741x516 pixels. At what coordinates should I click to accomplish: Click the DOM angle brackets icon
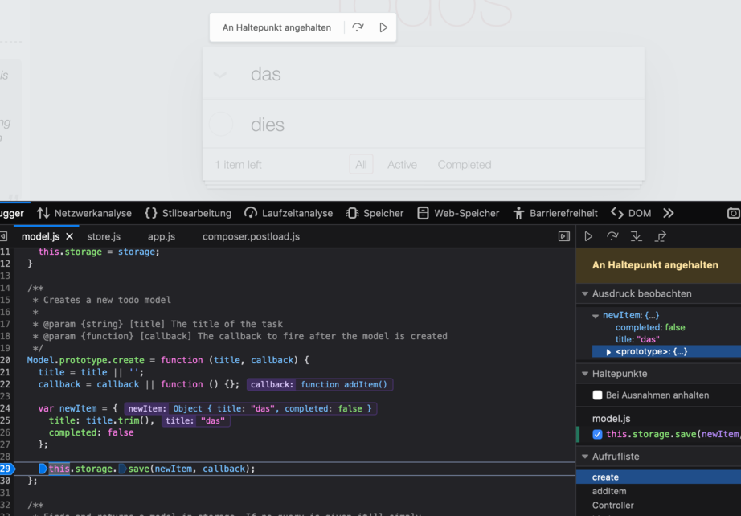point(616,213)
